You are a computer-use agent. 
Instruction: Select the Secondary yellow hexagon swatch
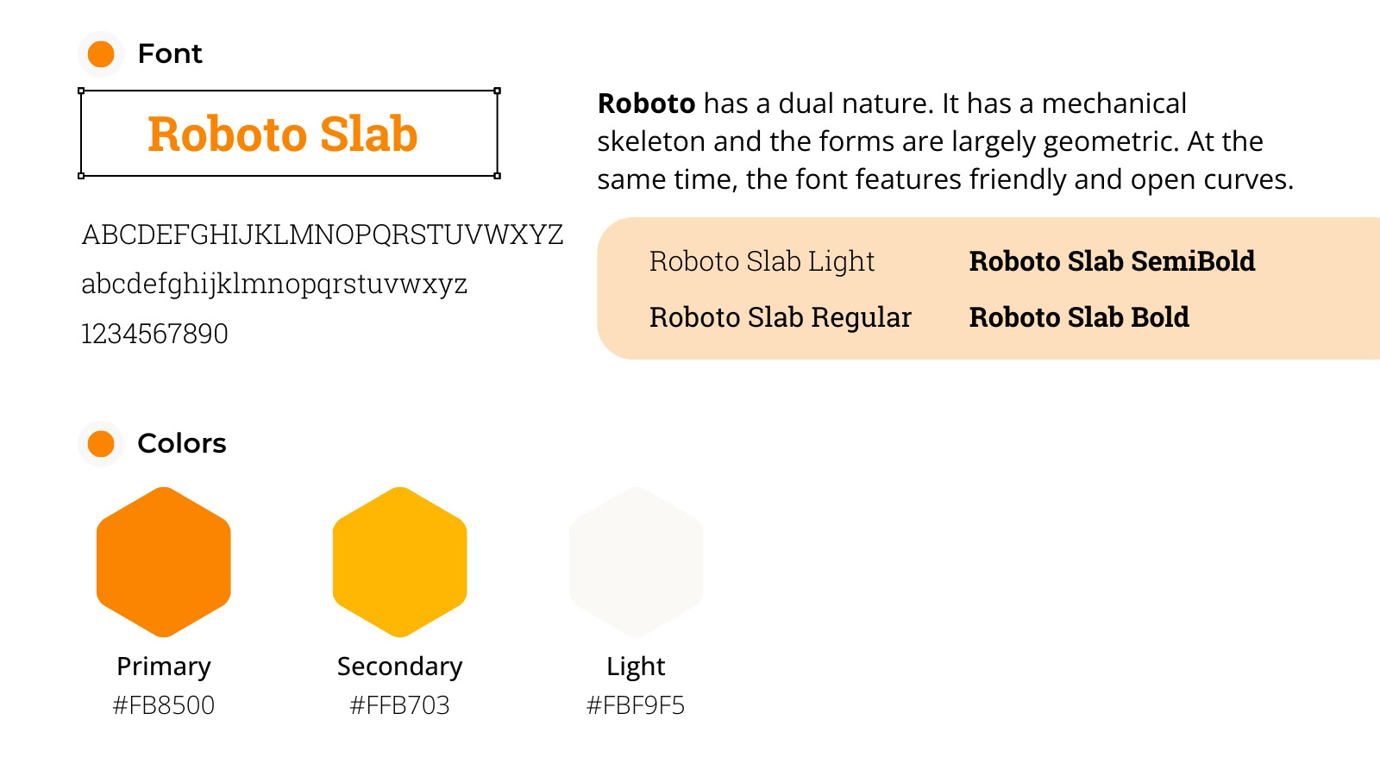[x=400, y=562]
